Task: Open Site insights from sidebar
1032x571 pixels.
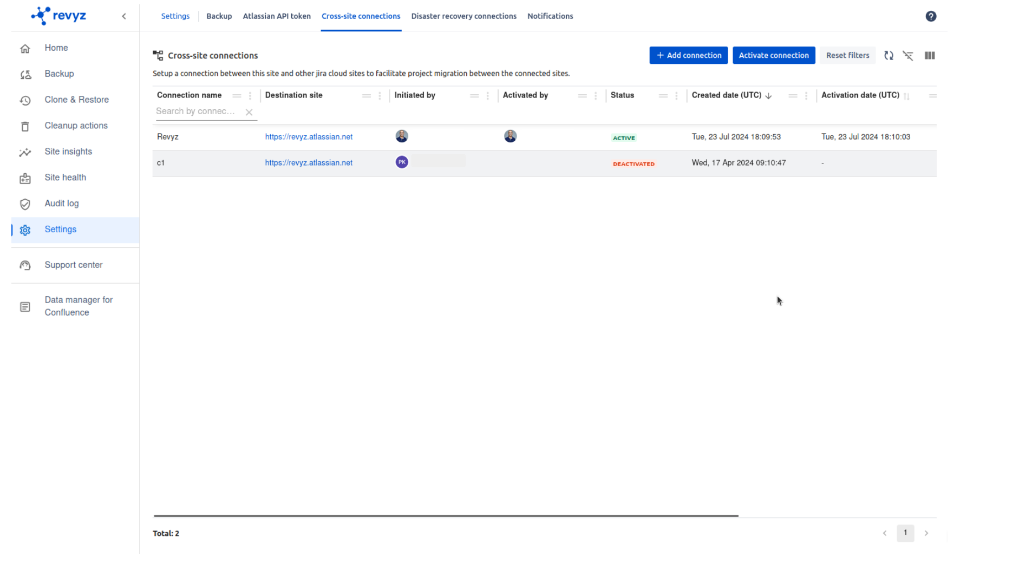Action: (x=68, y=152)
